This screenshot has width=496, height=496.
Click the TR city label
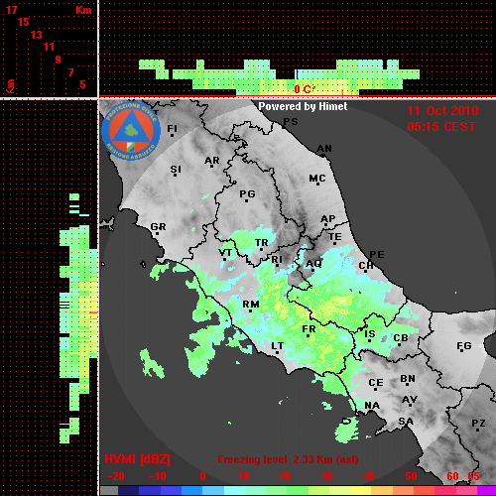point(262,243)
